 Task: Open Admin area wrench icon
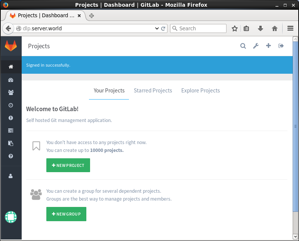click(256, 46)
